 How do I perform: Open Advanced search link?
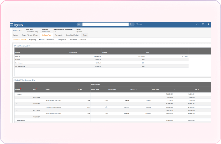(139, 24)
